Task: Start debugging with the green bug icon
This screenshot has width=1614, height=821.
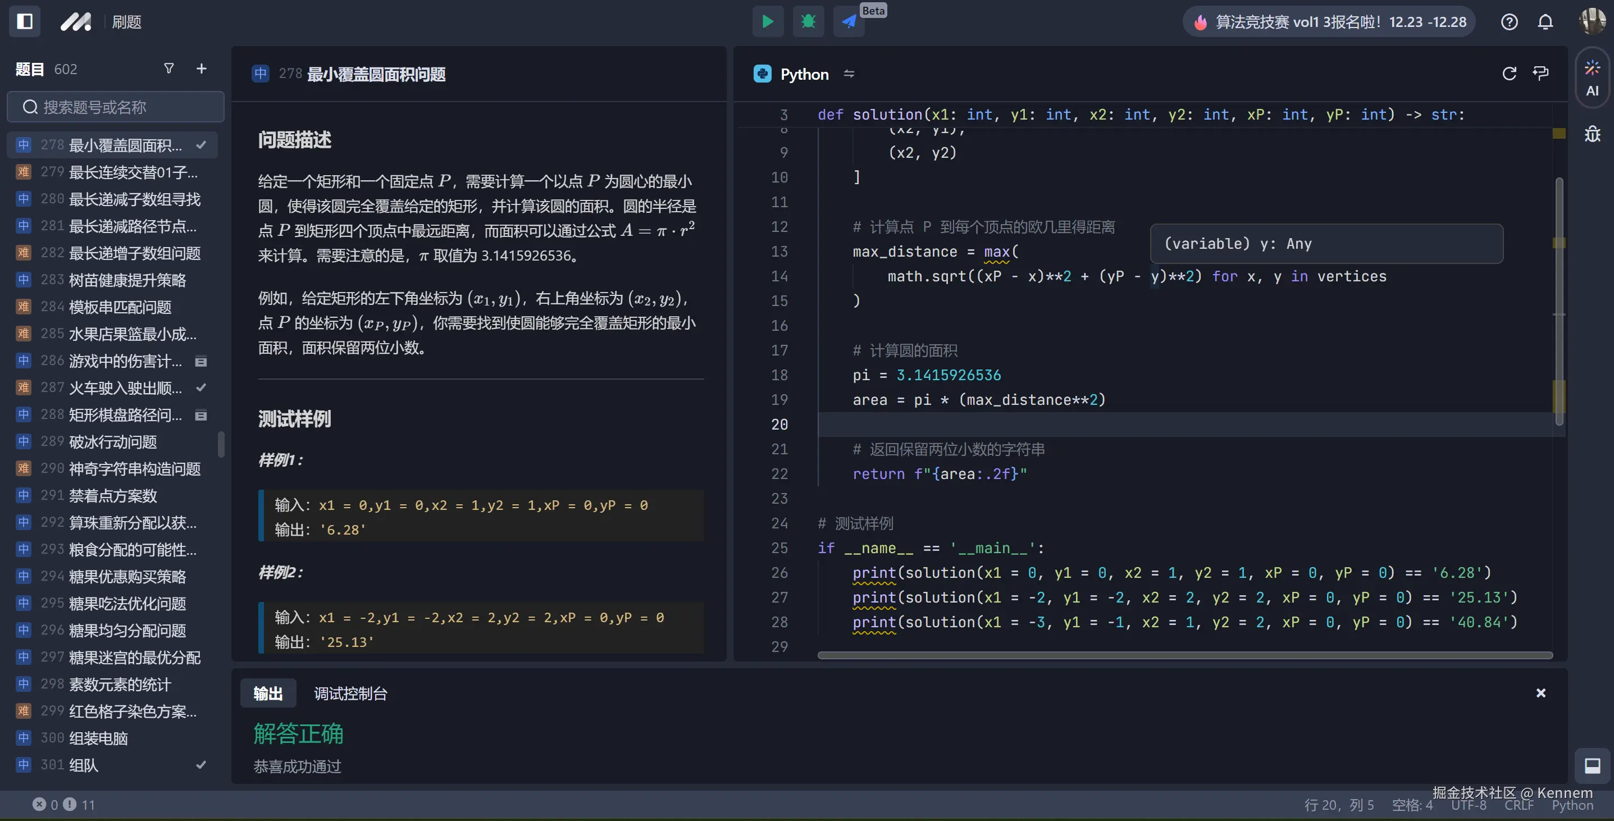Action: tap(808, 21)
